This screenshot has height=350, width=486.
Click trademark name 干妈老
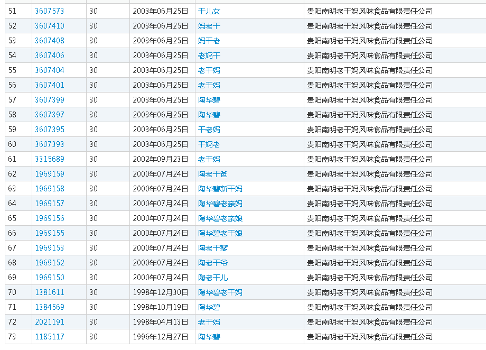point(209,144)
